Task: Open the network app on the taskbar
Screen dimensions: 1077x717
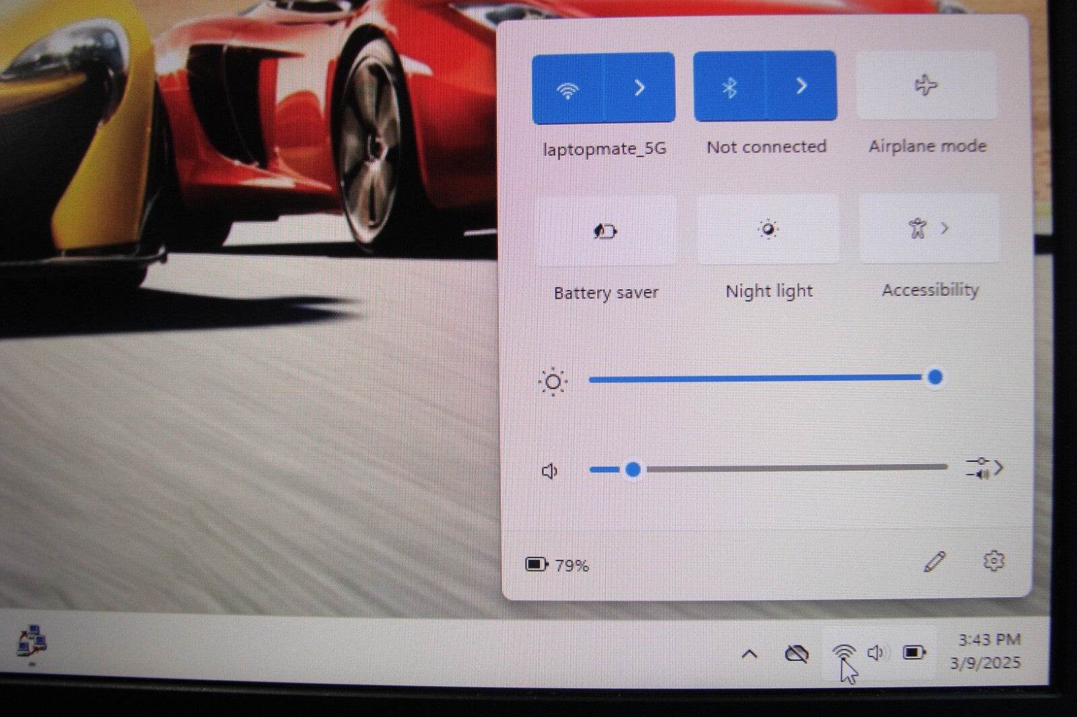Action: (x=32, y=641)
